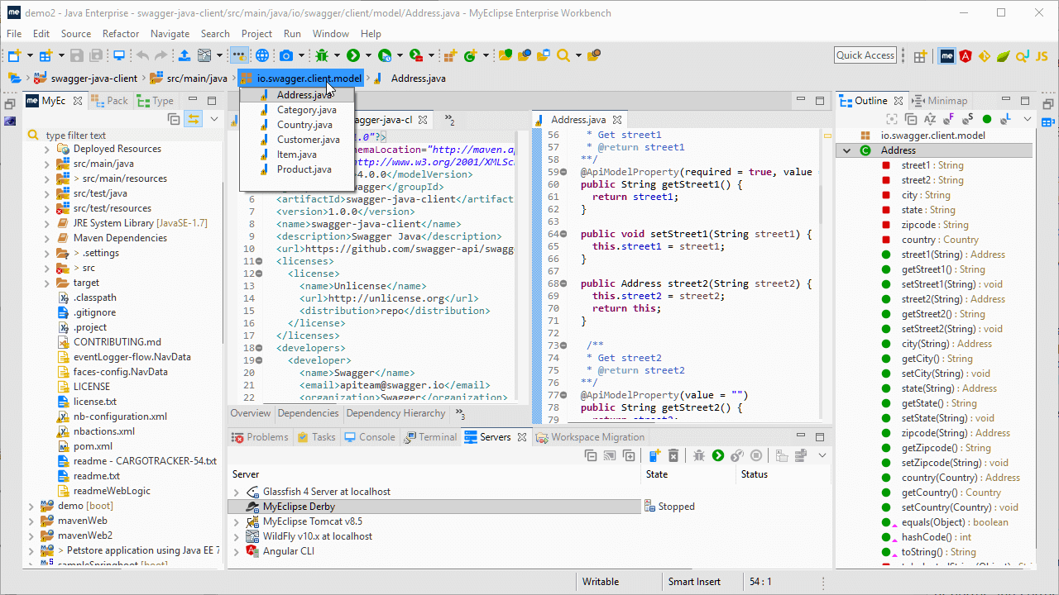Click swagger-java-client in the breadcrumb
Viewport: 1059px width, 595px height.
93,79
